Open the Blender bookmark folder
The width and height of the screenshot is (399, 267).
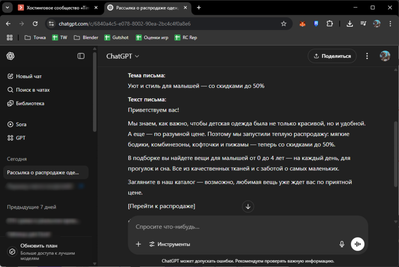(86, 37)
